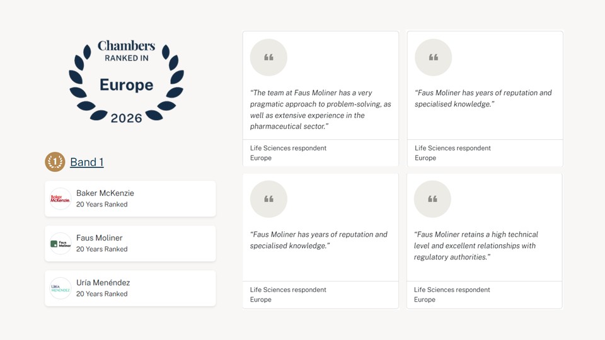This screenshot has height=340, width=605.
Task: Click the Faus Moliner logo
Action: coord(60,244)
